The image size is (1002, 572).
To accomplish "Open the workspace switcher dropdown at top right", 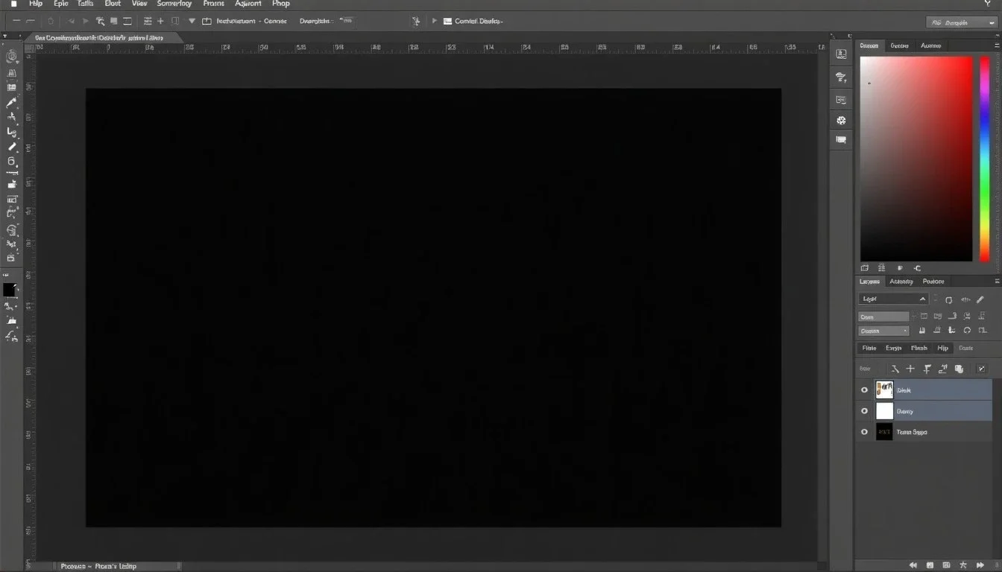I will (961, 22).
